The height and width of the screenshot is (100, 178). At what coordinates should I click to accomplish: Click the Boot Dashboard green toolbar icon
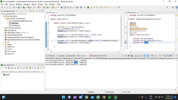click(x=88, y=7)
